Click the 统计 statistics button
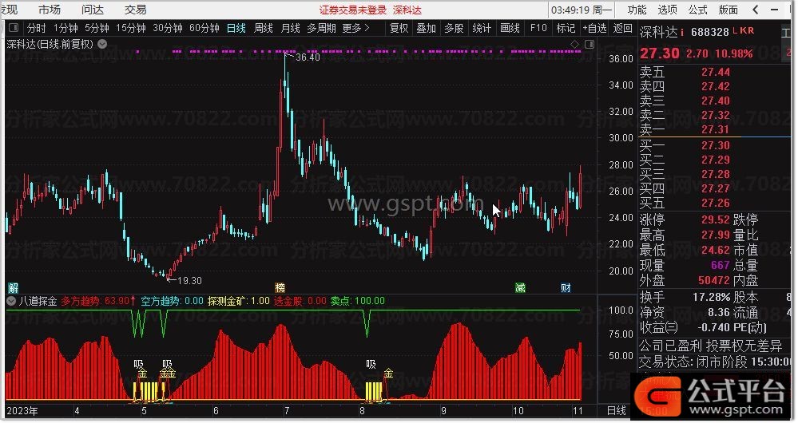The height and width of the screenshot is (423, 798). 482,28
